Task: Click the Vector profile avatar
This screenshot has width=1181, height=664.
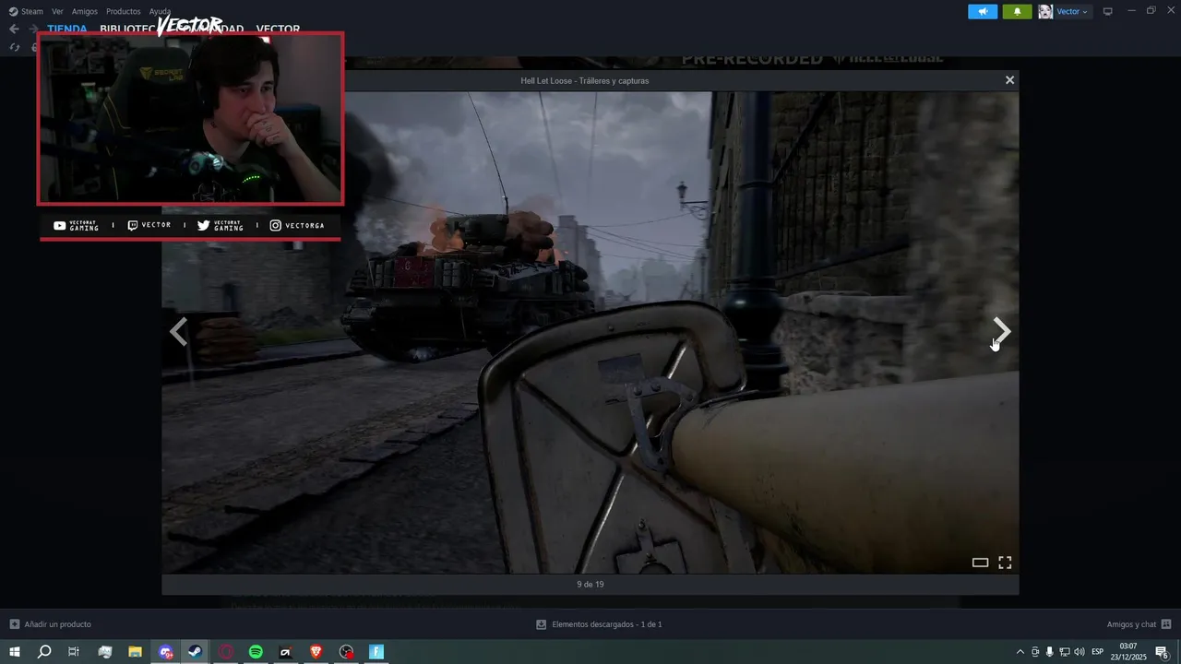Action: pos(1045,11)
